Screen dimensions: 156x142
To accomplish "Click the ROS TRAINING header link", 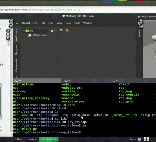I will [x=147, y=17].
